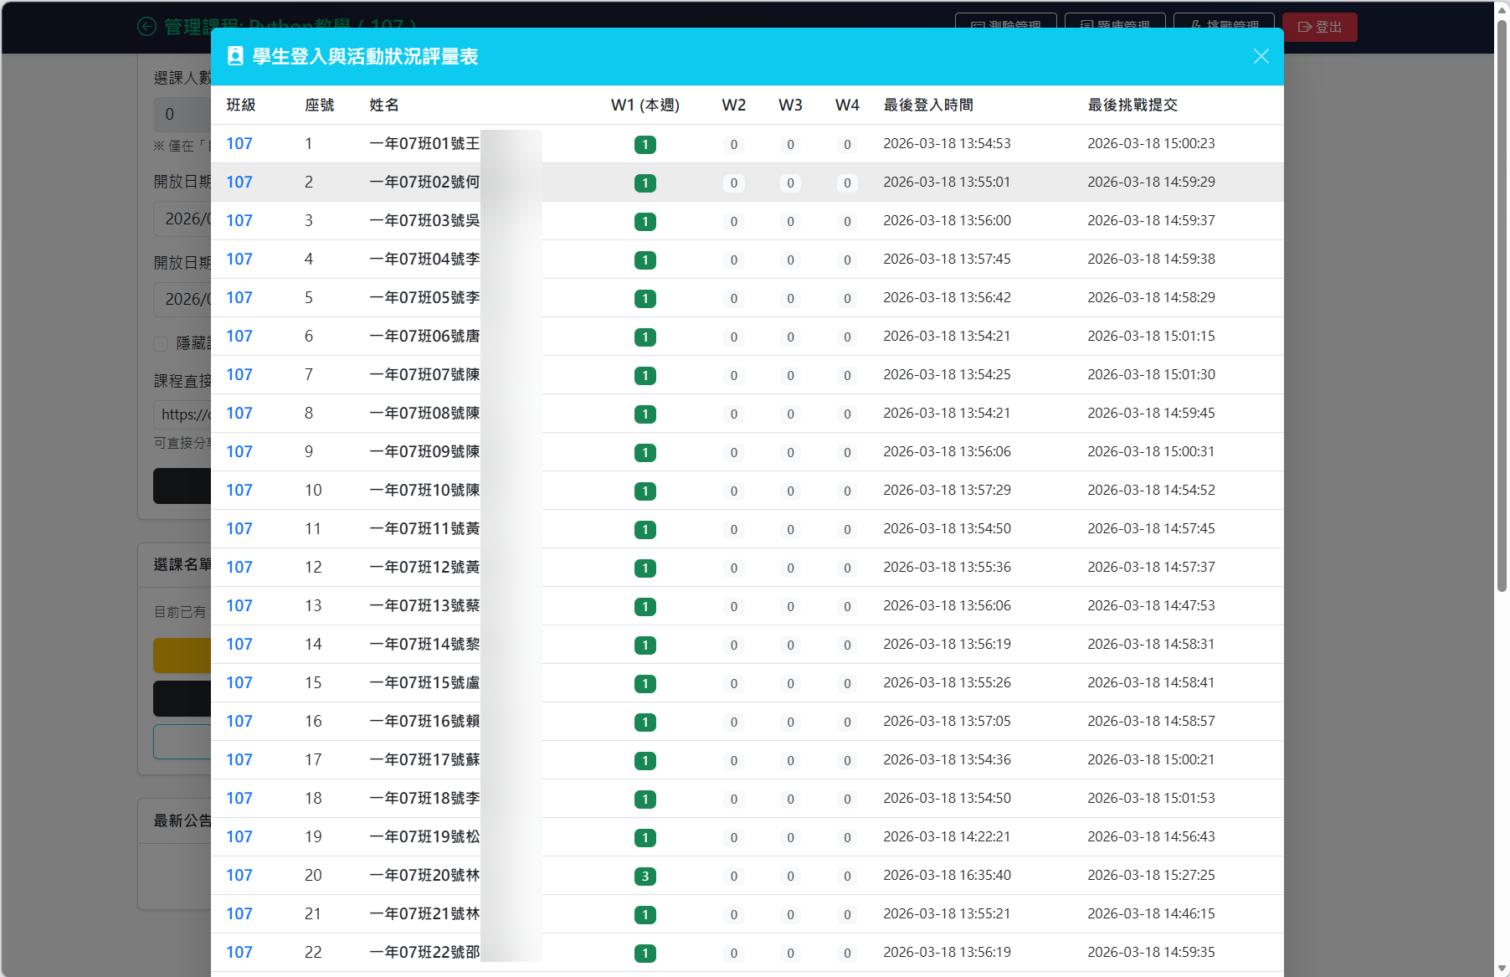Toggle the 隱藏 checkbox behind the modal
The width and height of the screenshot is (1510, 977).
(x=162, y=344)
